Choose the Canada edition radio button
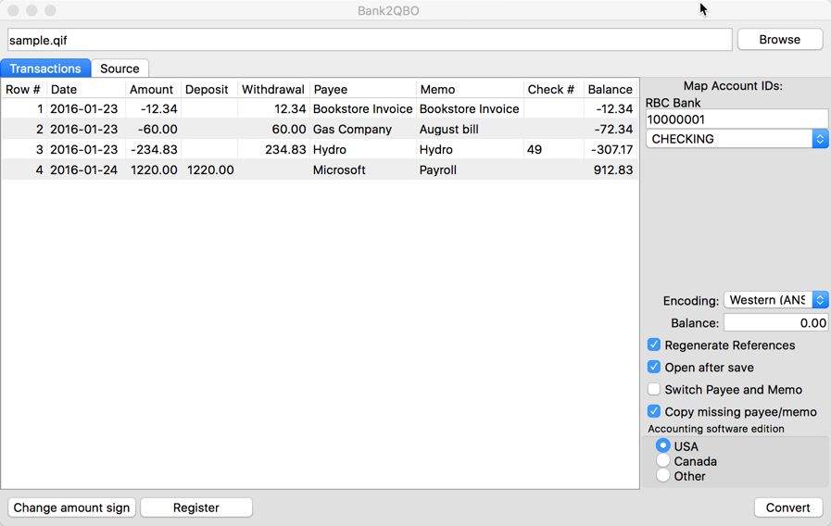This screenshot has height=526, width=831. [x=662, y=461]
